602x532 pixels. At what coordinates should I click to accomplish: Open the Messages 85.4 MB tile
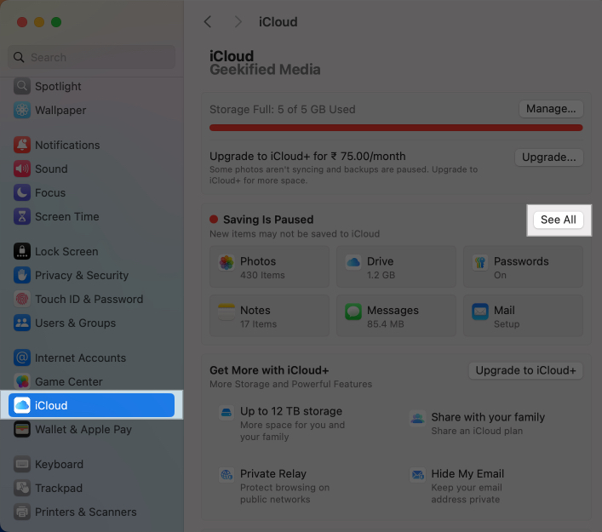(396, 316)
